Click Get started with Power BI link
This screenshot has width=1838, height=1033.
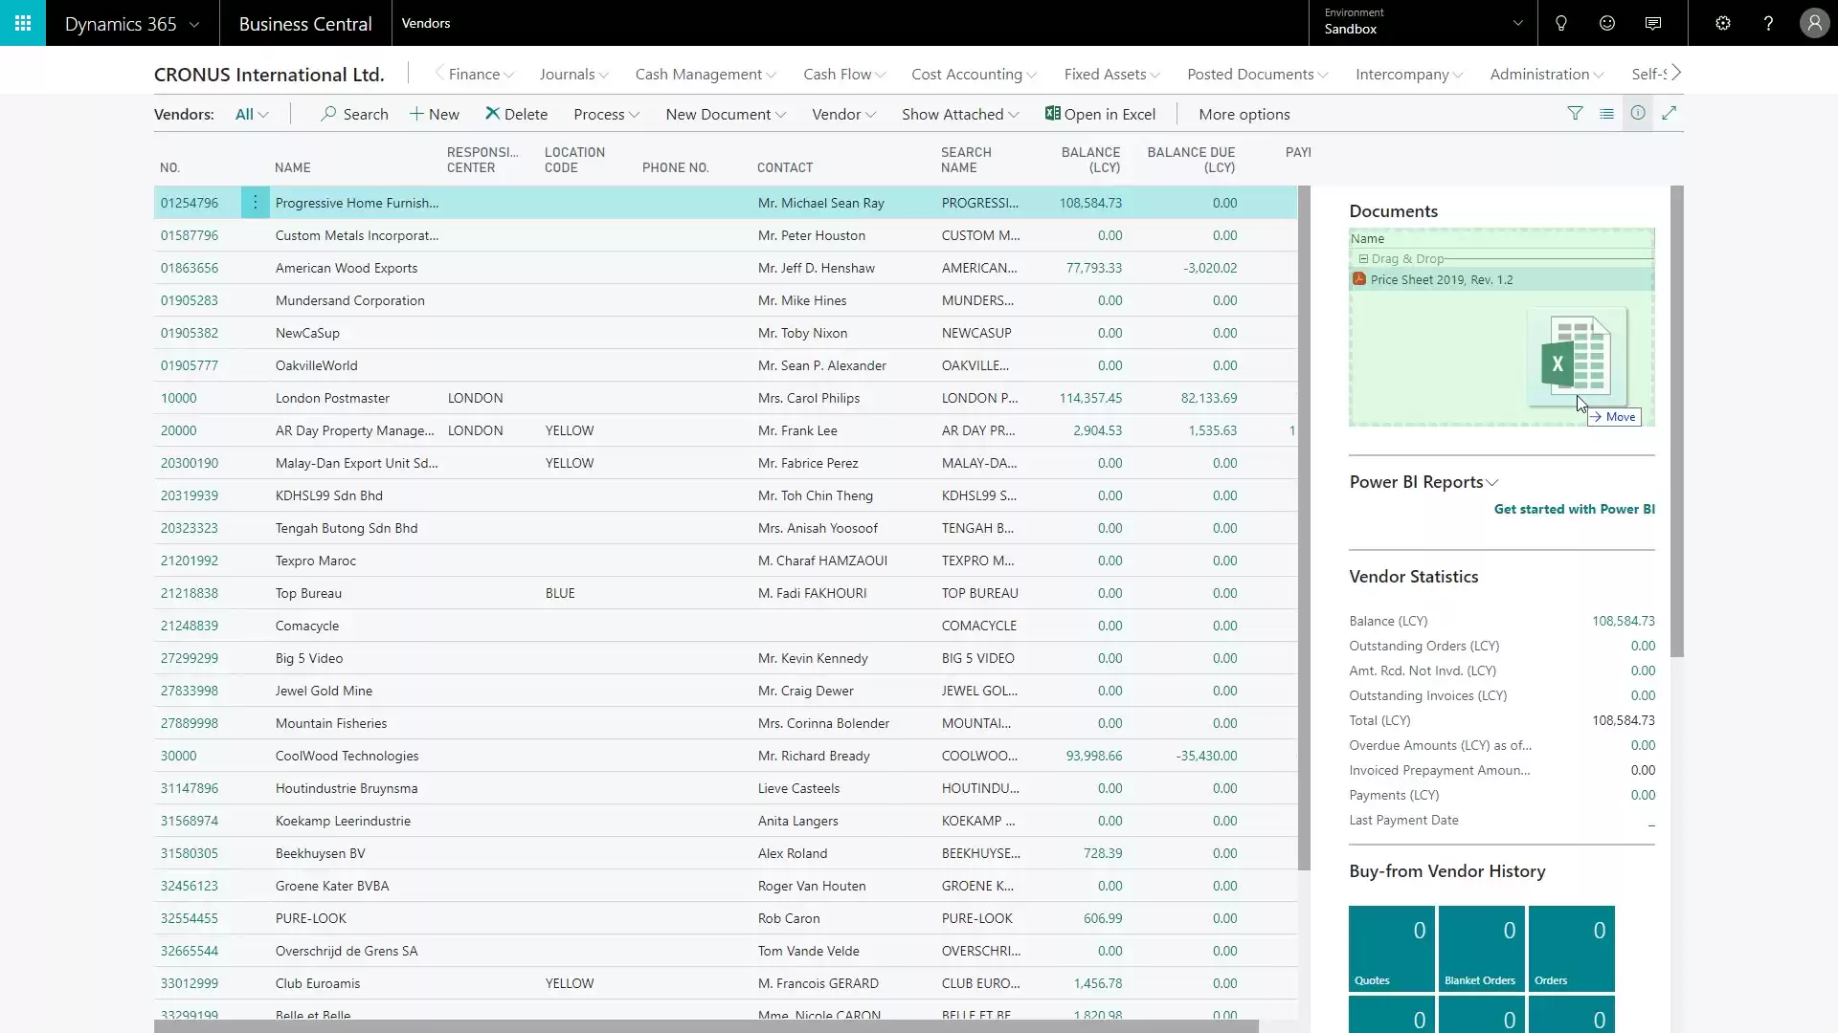1574,509
